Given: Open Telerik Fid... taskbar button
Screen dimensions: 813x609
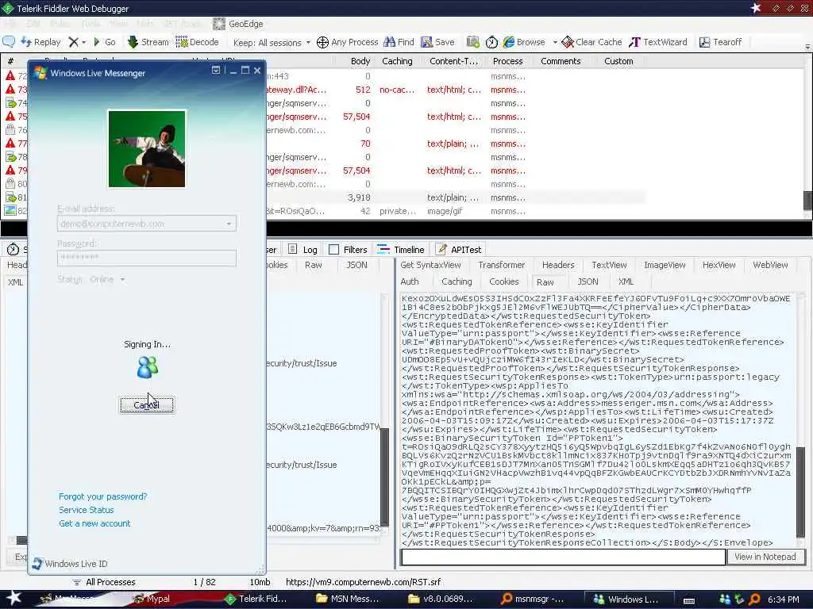Looking at the screenshot, I should (x=256, y=599).
